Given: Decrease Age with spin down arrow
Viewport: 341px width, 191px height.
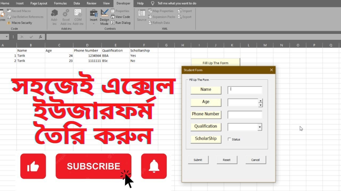Looking at the screenshot, I should click(261, 105).
